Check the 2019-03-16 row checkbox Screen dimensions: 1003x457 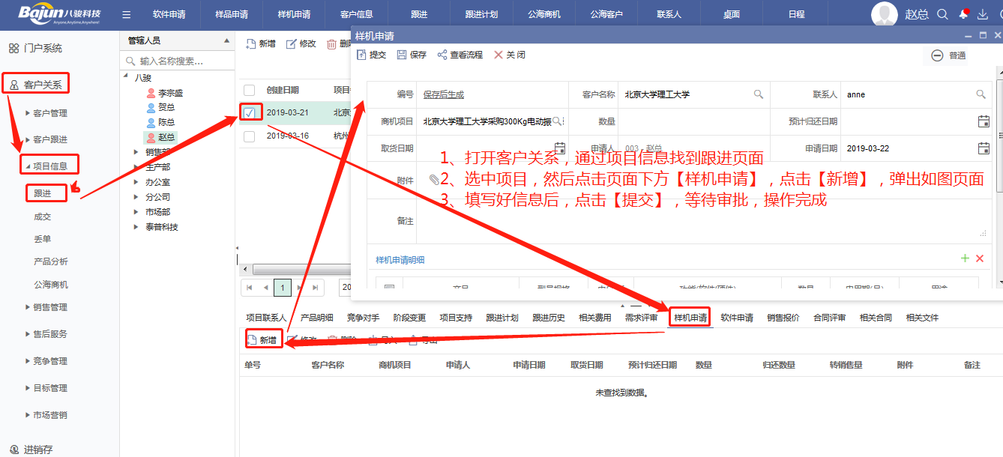click(x=250, y=136)
